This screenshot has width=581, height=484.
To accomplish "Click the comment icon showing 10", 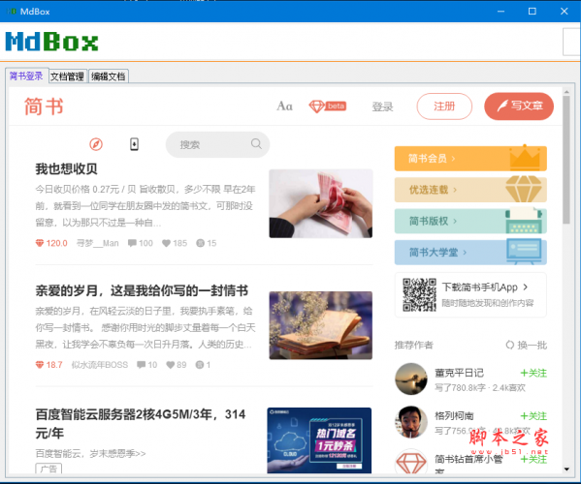I will point(141,365).
